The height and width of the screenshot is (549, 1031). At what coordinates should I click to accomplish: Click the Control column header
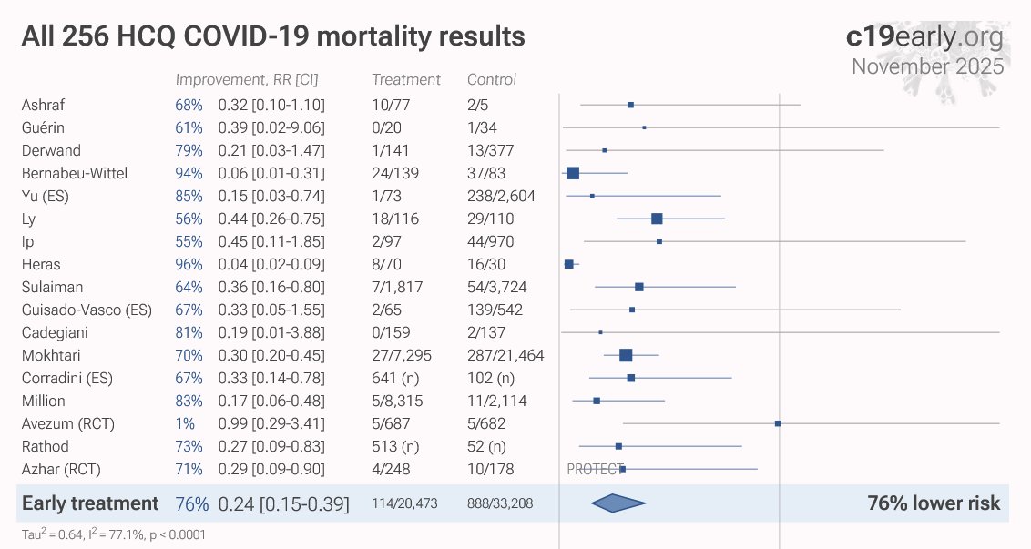pyautogui.click(x=492, y=79)
